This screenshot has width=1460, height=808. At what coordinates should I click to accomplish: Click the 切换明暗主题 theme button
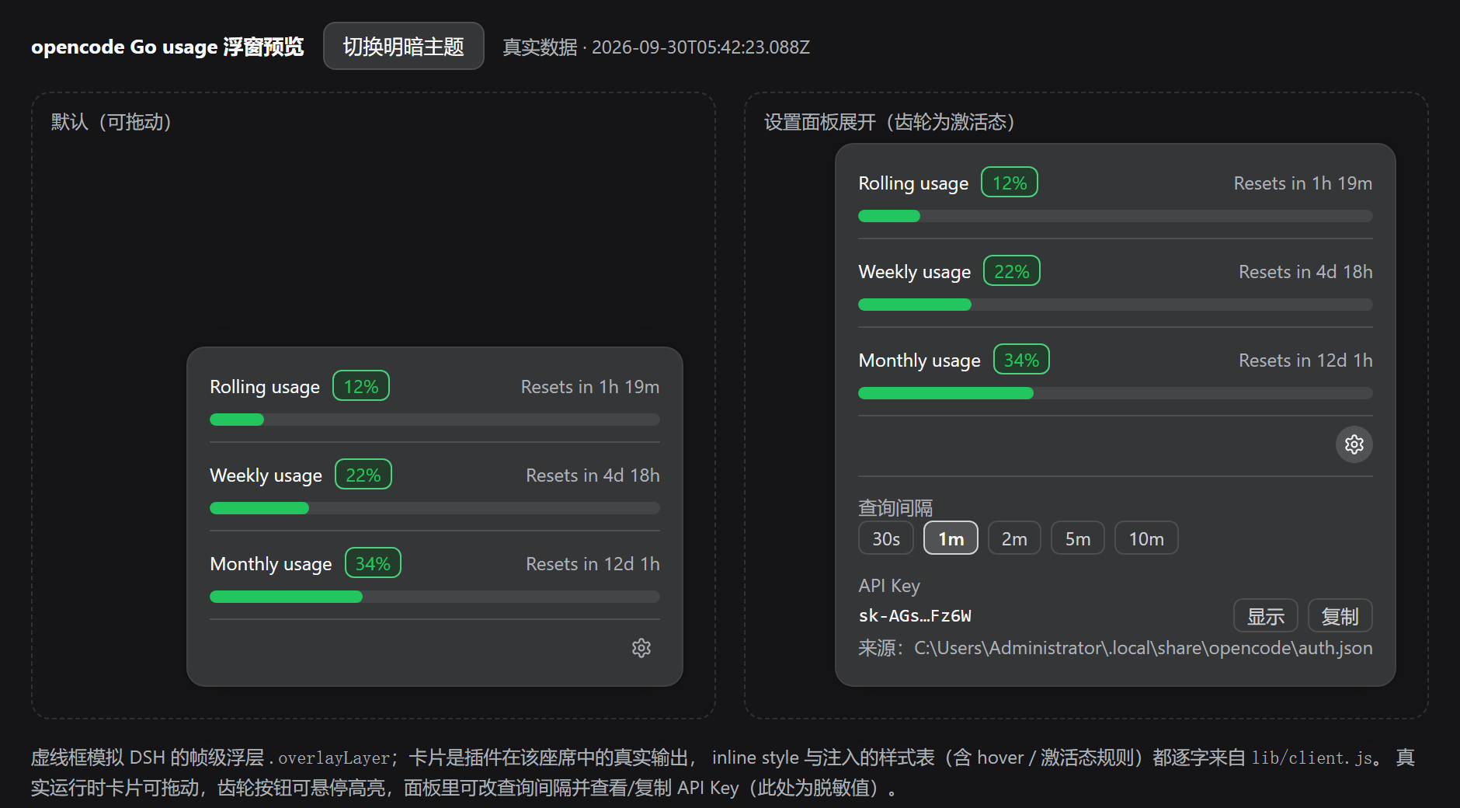(404, 47)
